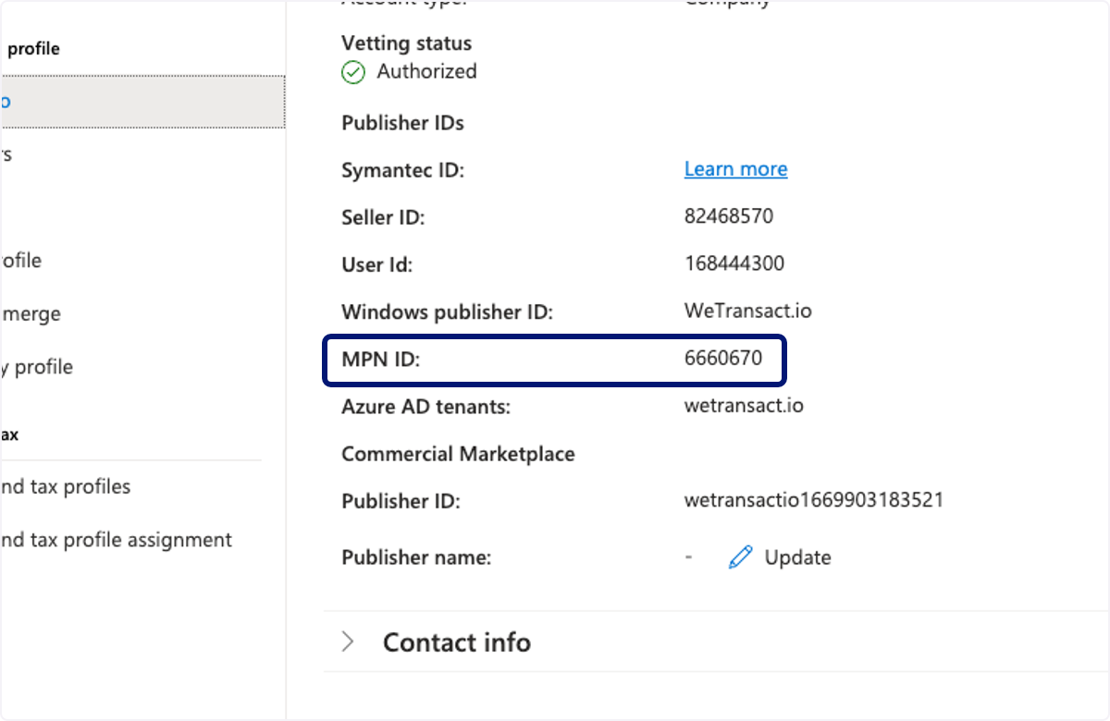
Task: Click the Symantec ID label
Action: 402,171
